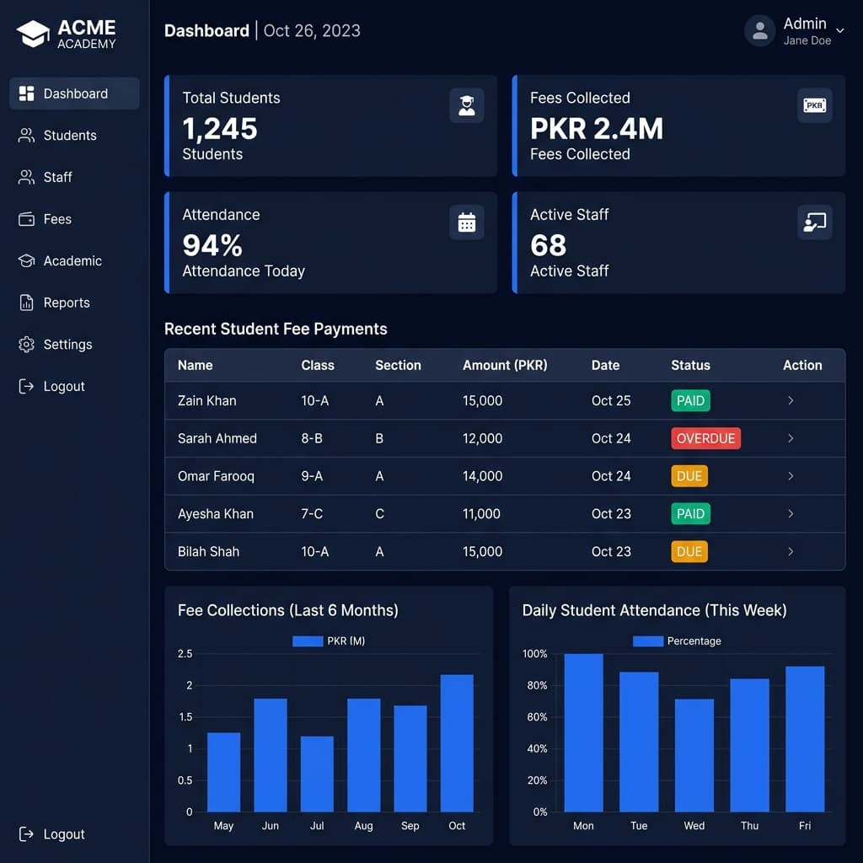The height and width of the screenshot is (863, 863).
Task: Click the Dashboard grid icon in sidebar
Action: [x=26, y=94]
